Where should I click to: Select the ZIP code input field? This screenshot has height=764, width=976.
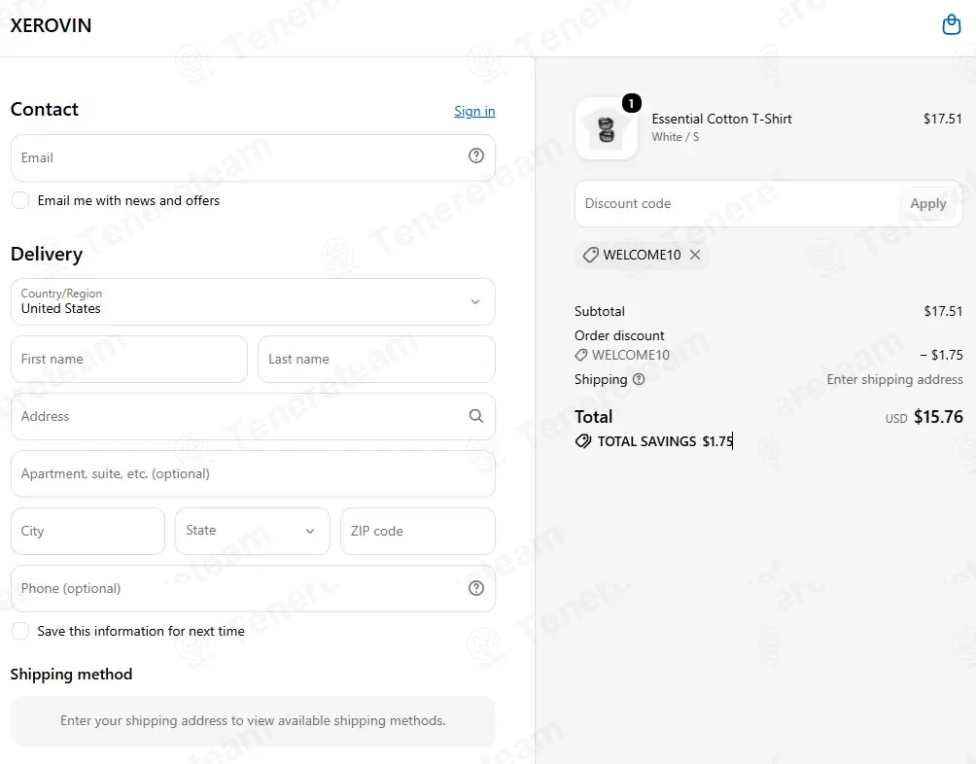pos(418,531)
